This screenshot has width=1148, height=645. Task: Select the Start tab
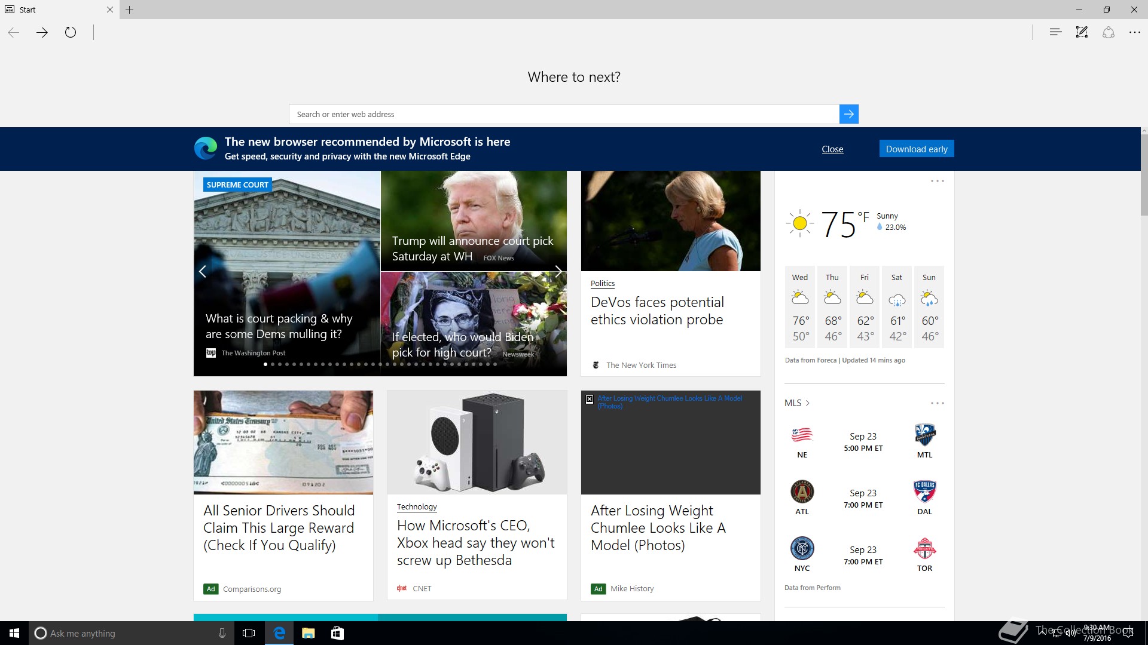[x=60, y=10]
